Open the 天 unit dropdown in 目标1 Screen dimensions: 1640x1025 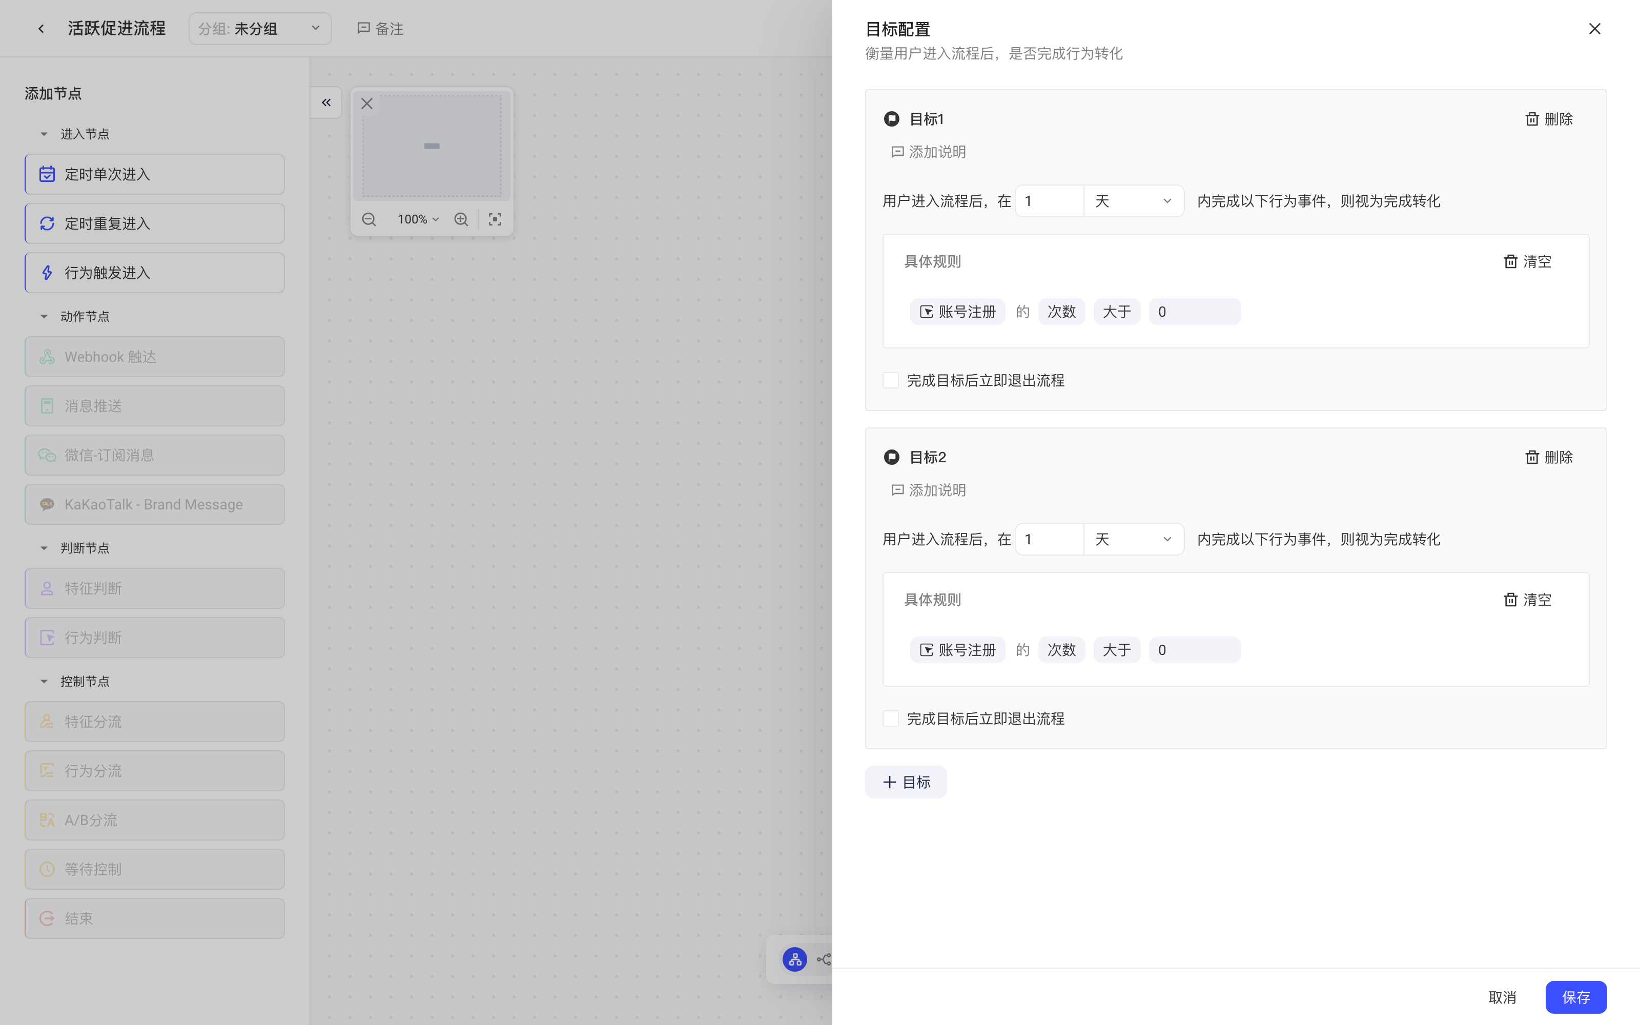pyautogui.click(x=1134, y=201)
